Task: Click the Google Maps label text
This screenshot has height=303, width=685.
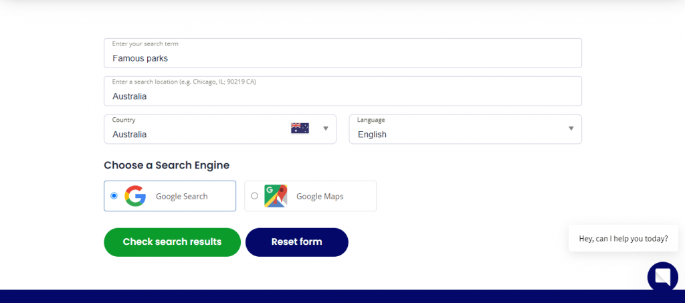Action: pos(320,197)
